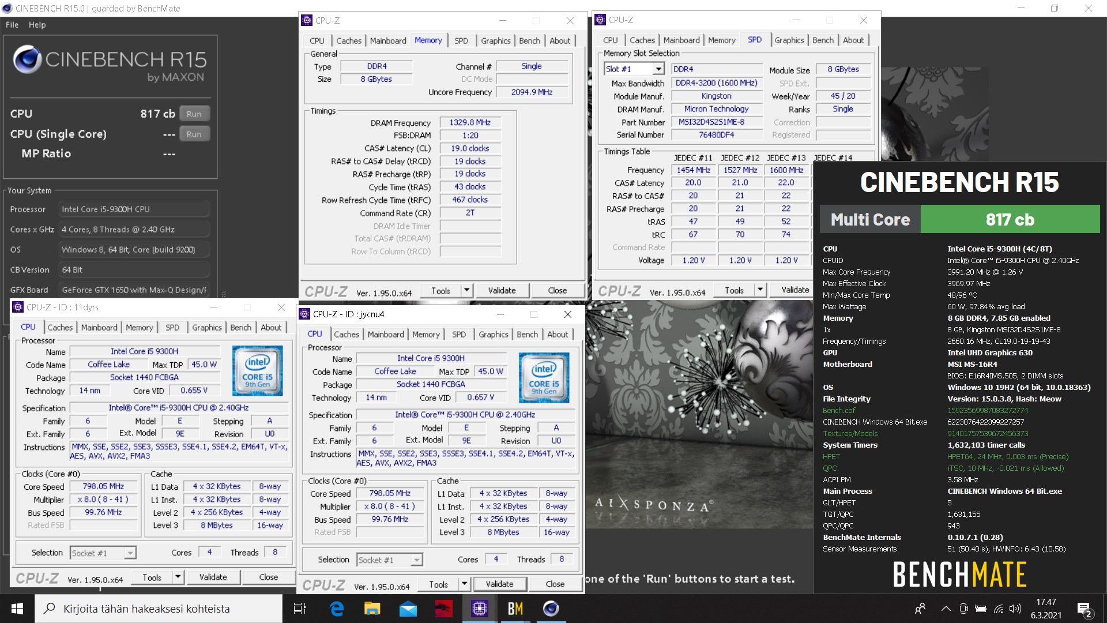Click Close button in Memory window footer
The height and width of the screenshot is (623, 1107).
point(557,290)
